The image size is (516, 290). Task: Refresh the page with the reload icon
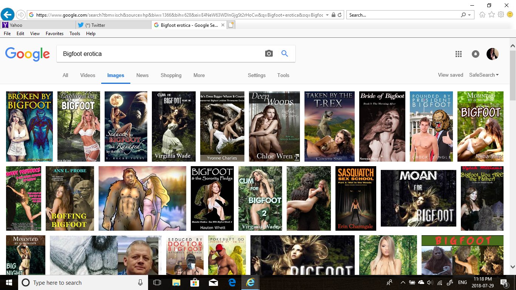pyautogui.click(x=339, y=15)
